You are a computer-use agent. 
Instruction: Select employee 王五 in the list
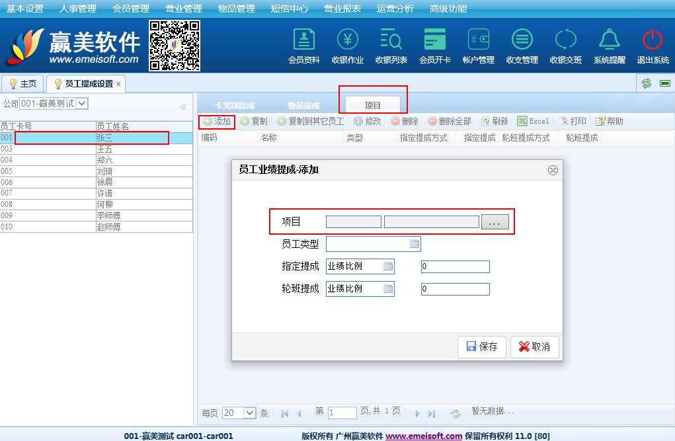(x=104, y=149)
